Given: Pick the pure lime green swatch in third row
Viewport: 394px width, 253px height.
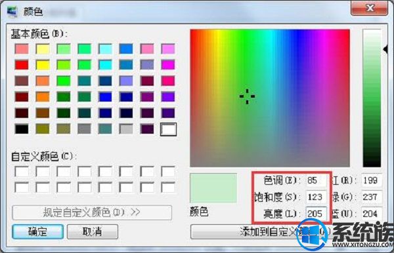Looking at the screenshot, I should 63,81.
